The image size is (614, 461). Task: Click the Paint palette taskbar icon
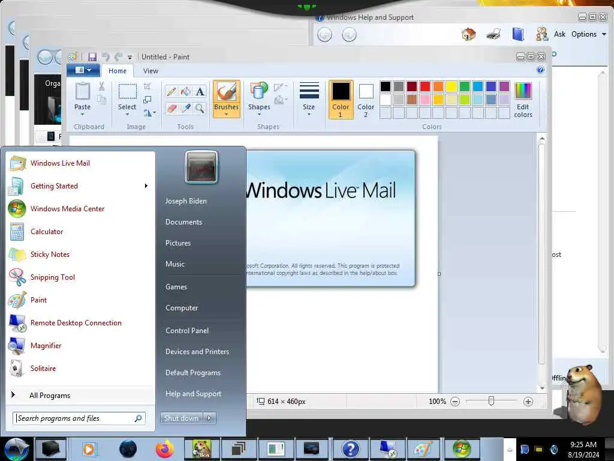(x=424, y=449)
